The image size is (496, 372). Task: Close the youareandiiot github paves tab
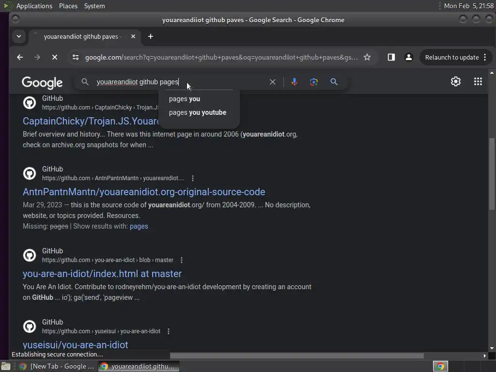pos(133,36)
